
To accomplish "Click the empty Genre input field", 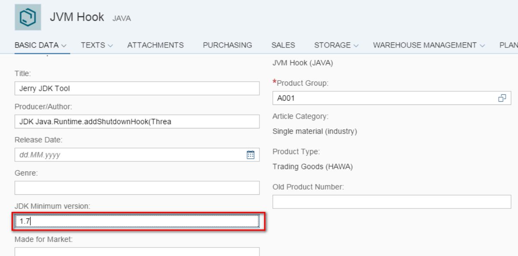I will (x=137, y=188).
